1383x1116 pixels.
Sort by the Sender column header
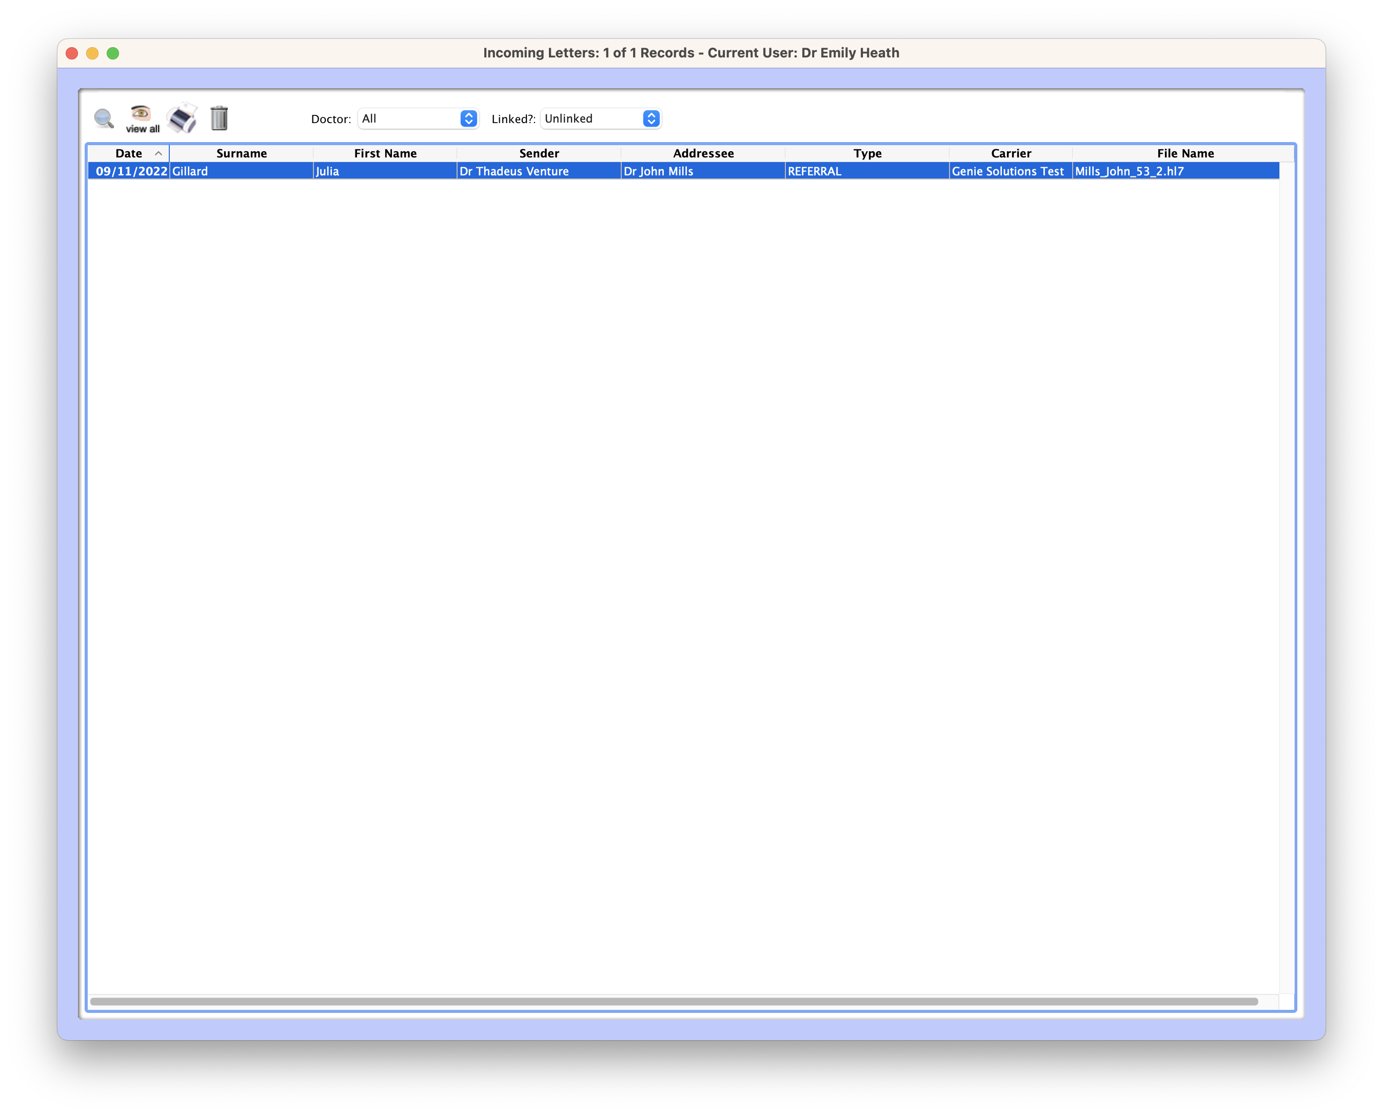pos(539,153)
